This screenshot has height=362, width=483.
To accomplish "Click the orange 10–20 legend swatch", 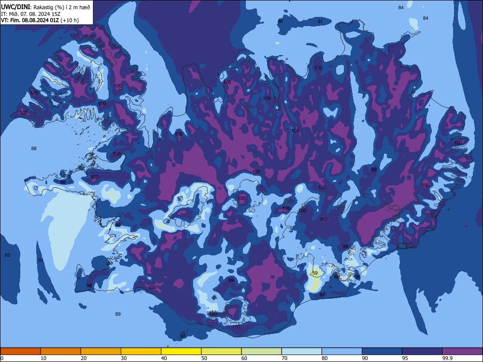I will tap(61, 351).
